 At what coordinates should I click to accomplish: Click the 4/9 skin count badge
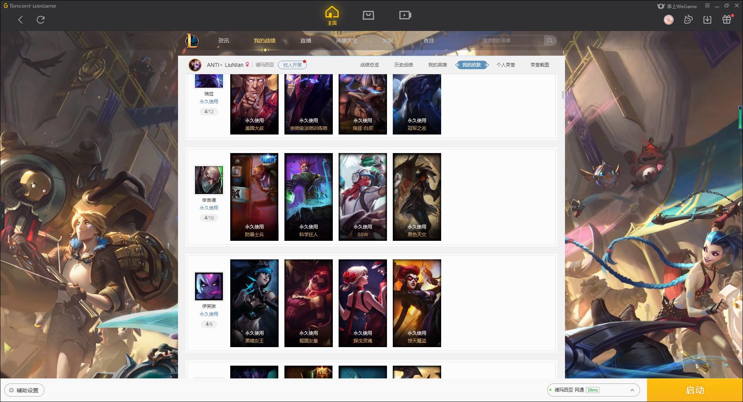point(209,324)
